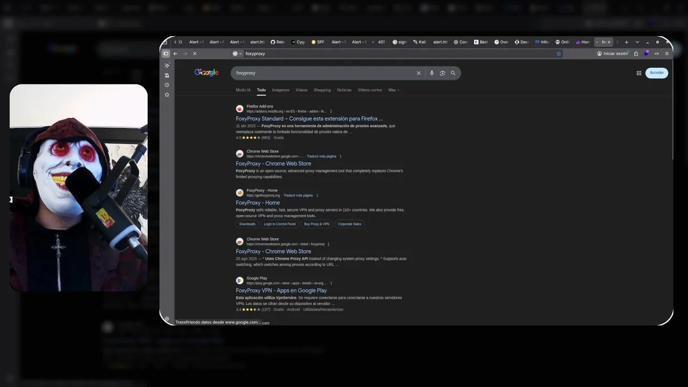The image size is (688, 387).
Task: Open options for Firefox Add-ons result
Action: pyautogui.click(x=331, y=112)
